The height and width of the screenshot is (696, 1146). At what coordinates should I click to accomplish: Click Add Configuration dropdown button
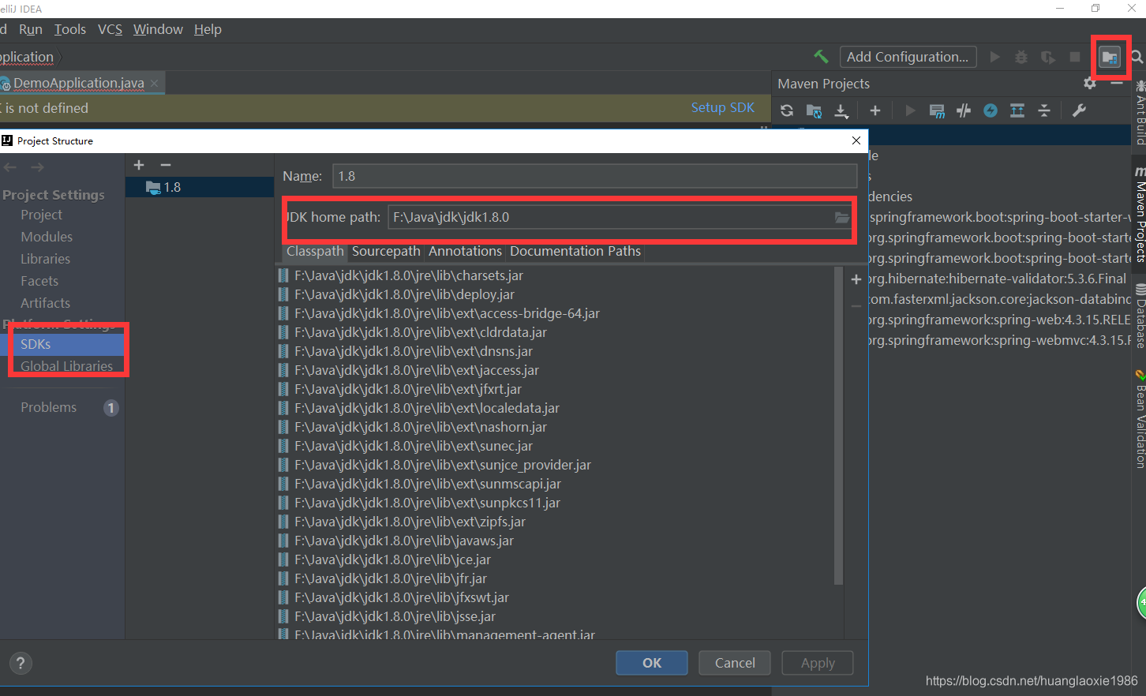click(x=908, y=57)
